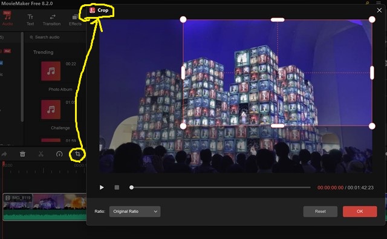Image resolution: width=387 pixels, height=239 pixels.
Task: Select the Audio tab
Action: (8, 19)
